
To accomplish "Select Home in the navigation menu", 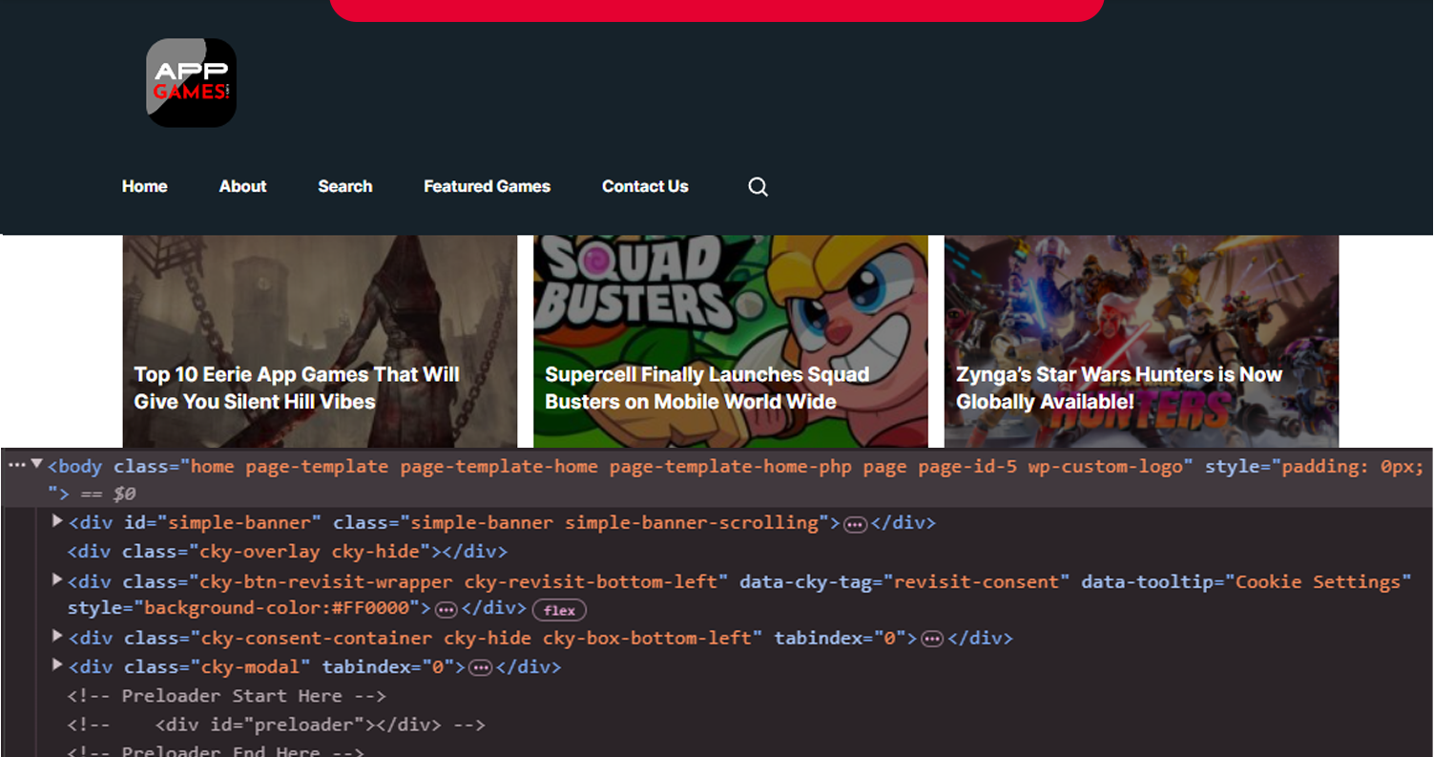I will coord(144,186).
